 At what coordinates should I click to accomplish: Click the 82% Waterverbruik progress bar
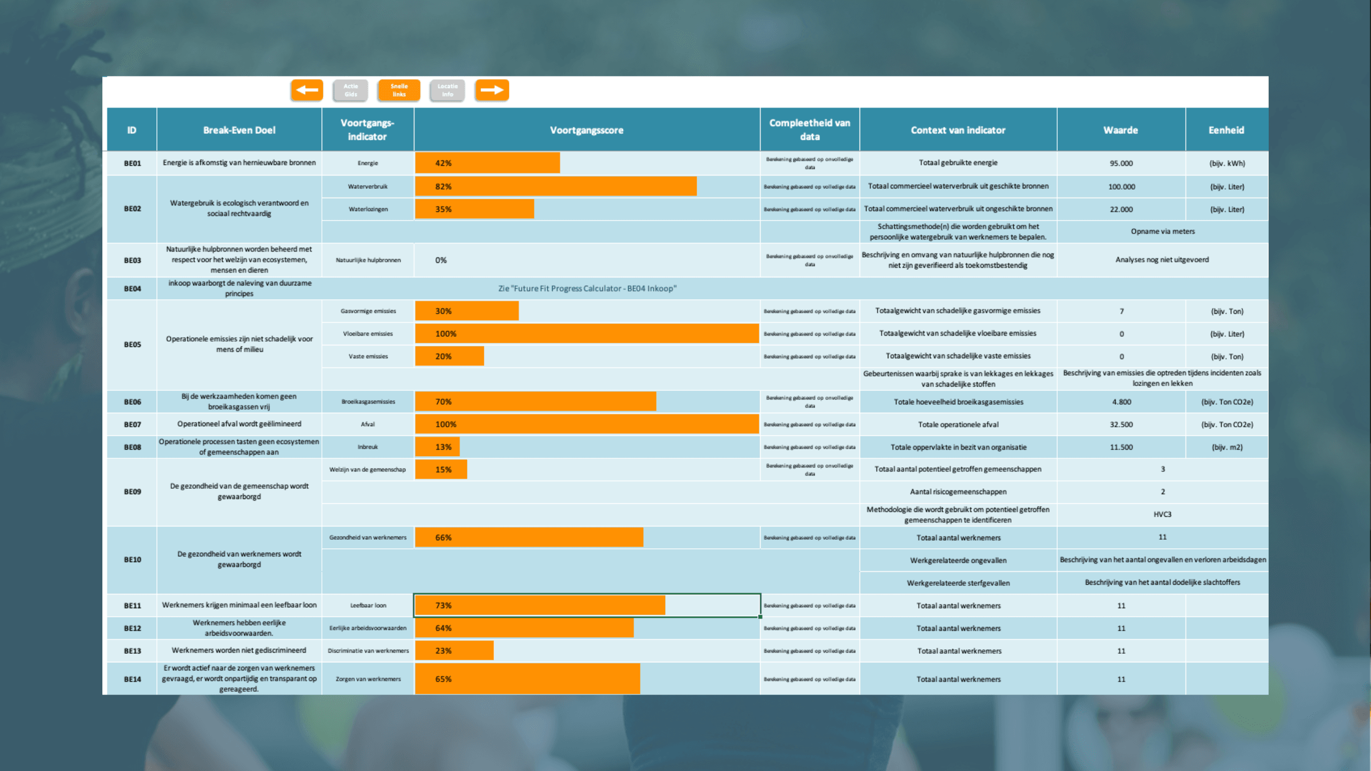(555, 186)
